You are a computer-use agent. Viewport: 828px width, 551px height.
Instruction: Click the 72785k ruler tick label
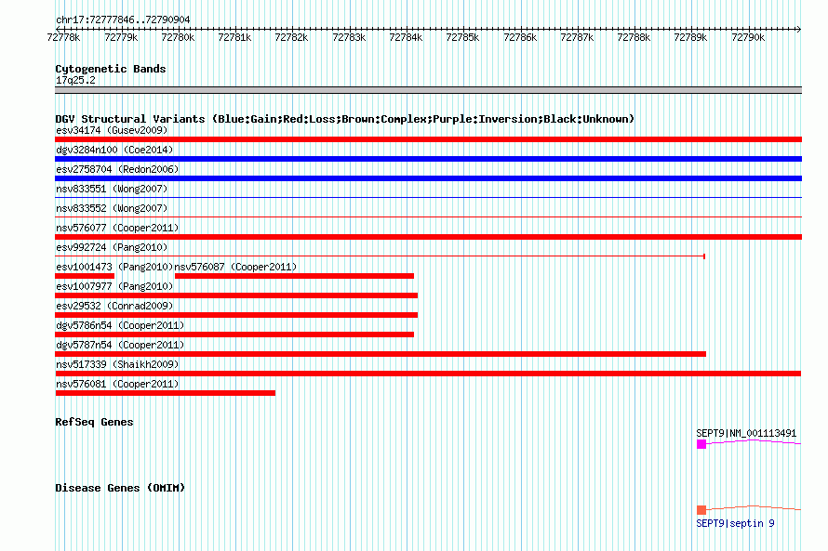click(462, 37)
